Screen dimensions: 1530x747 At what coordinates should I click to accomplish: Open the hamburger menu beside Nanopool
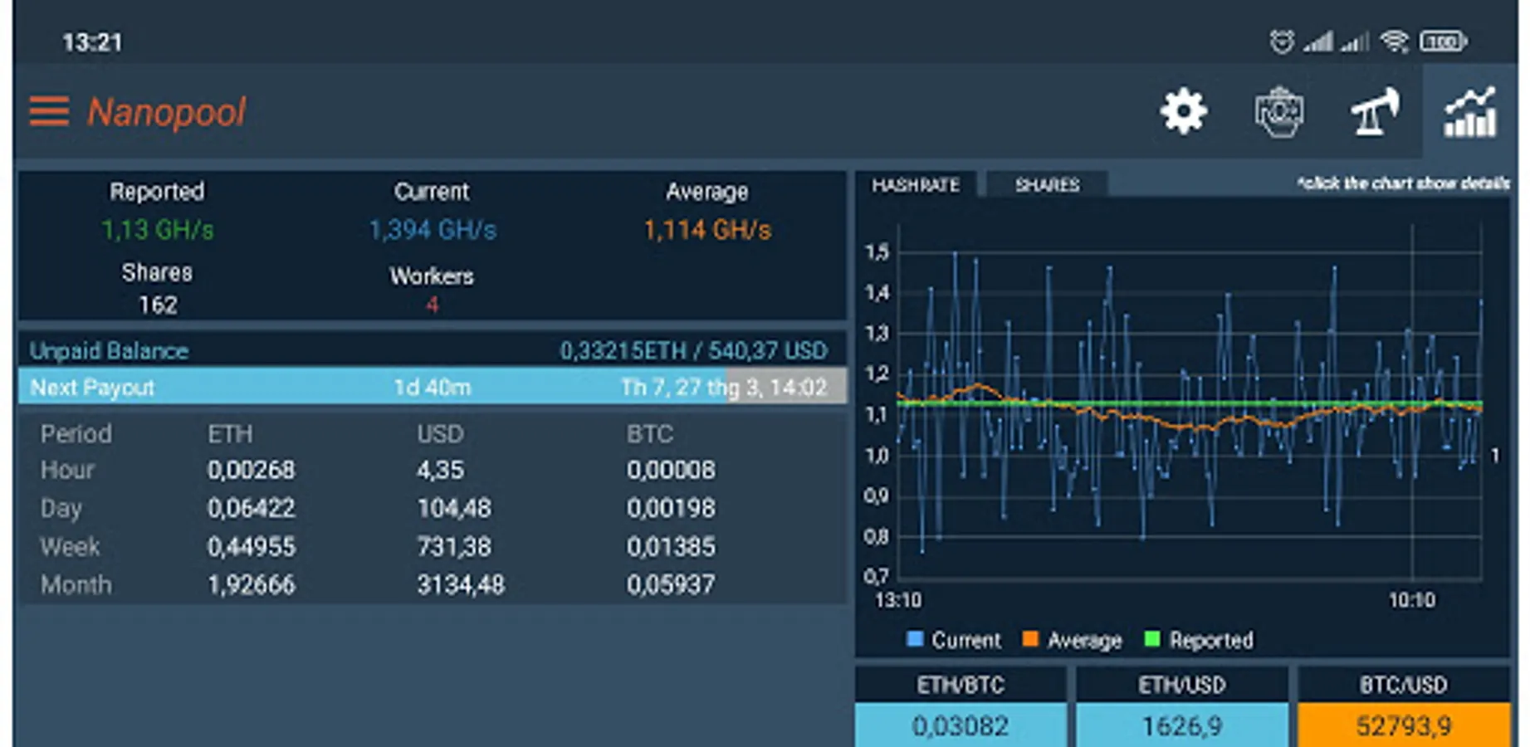(49, 111)
